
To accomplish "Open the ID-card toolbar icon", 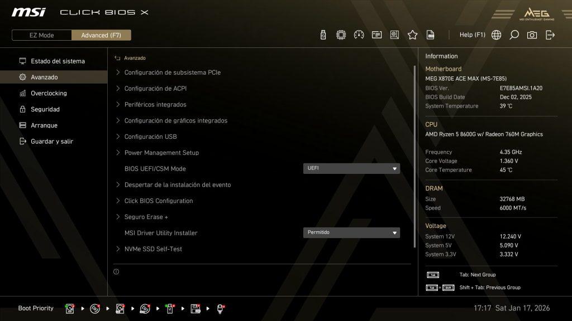I will point(376,35).
